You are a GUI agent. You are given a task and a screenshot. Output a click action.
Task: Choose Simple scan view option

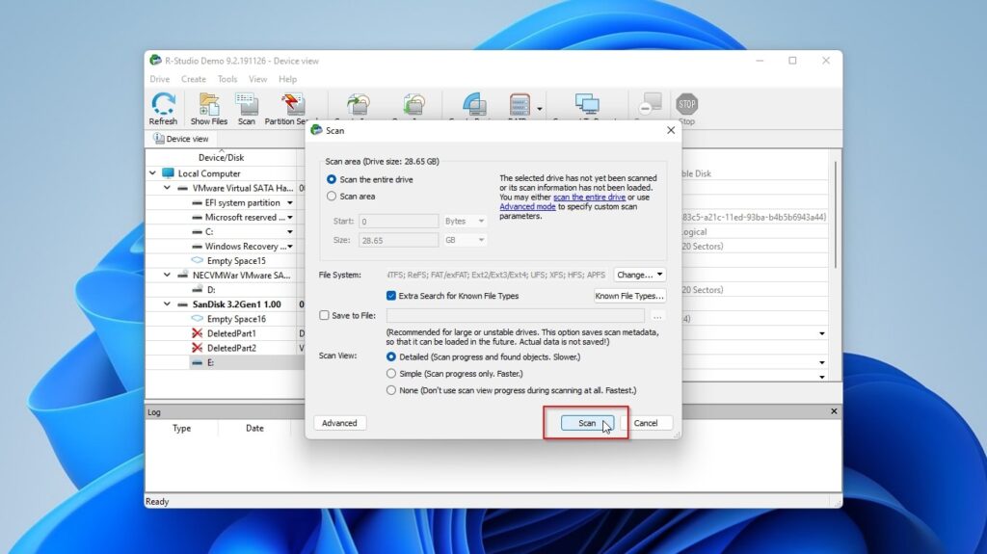[x=391, y=373]
